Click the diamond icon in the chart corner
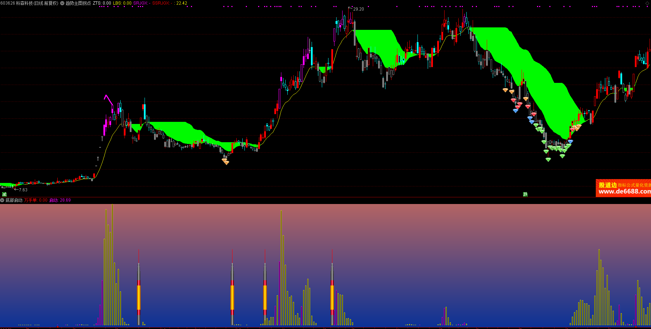 coord(647,3)
